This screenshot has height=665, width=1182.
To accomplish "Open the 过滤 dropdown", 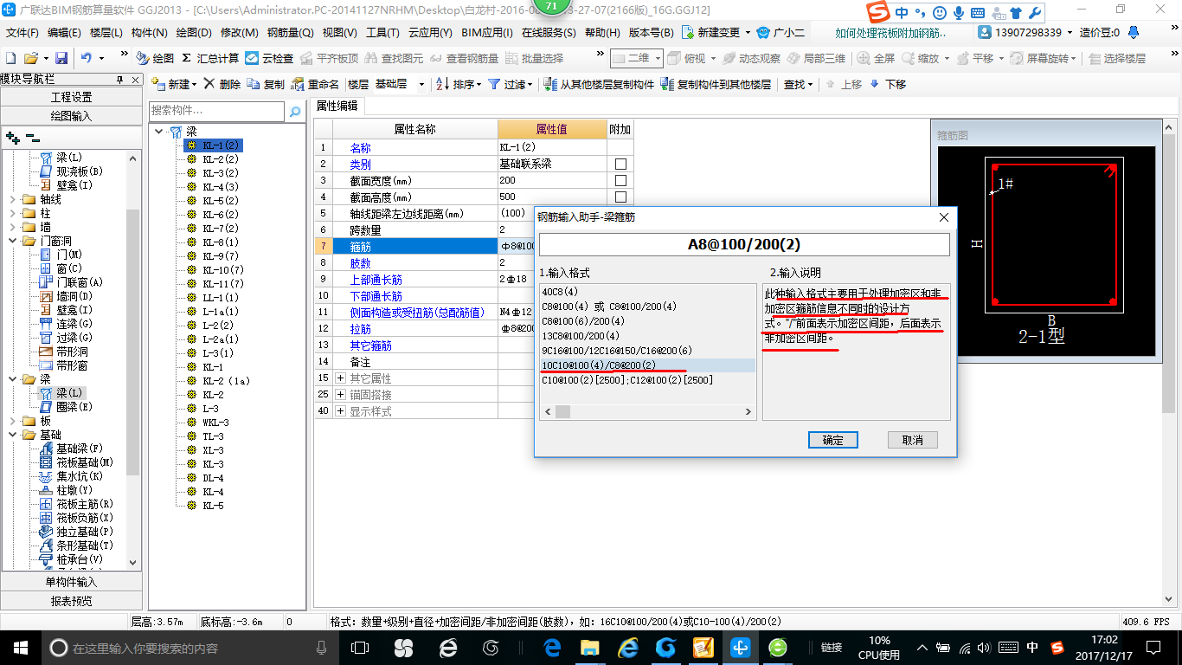I will [511, 84].
